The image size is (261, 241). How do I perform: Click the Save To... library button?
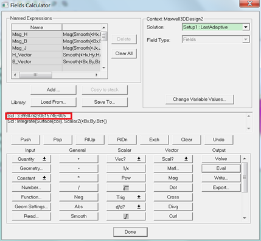click(105, 102)
